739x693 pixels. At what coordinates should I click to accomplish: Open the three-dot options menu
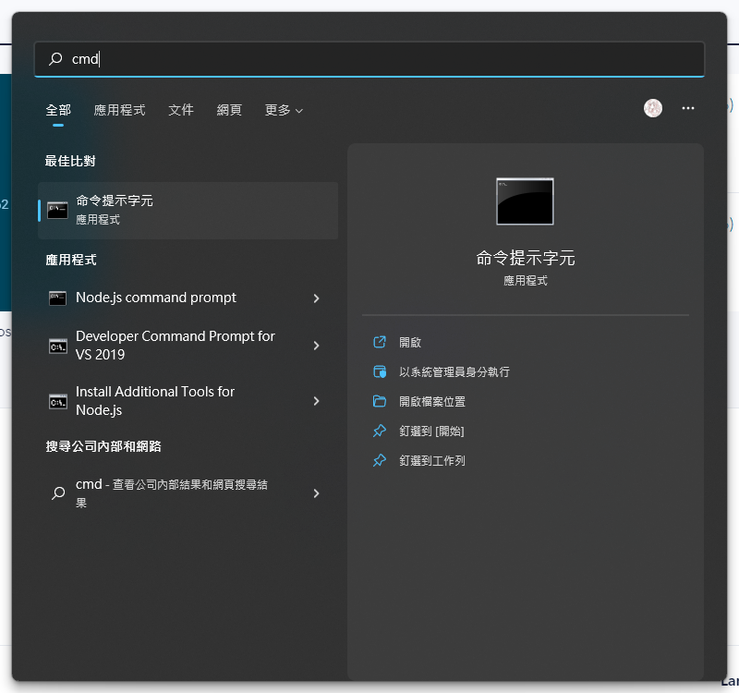click(x=687, y=108)
